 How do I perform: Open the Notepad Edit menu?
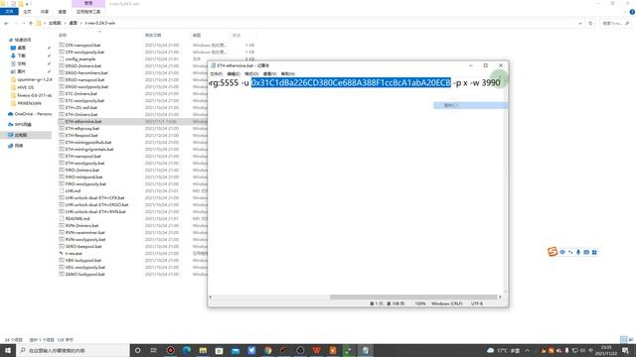coord(234,73)
